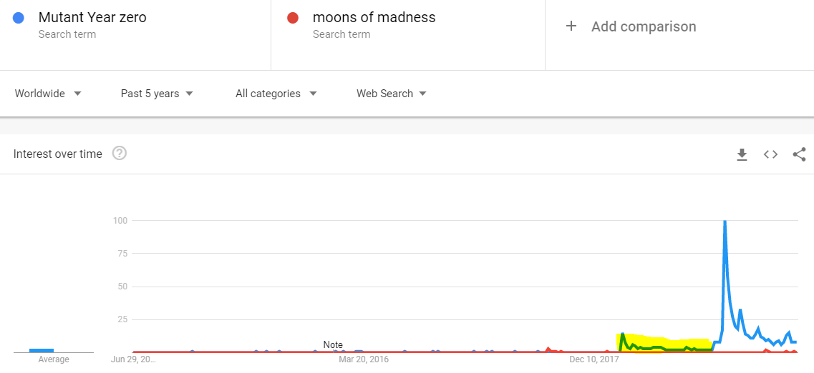Click the Average bar in the chart
This screenshot has width=814, height=373.
[x=42, y=351]
